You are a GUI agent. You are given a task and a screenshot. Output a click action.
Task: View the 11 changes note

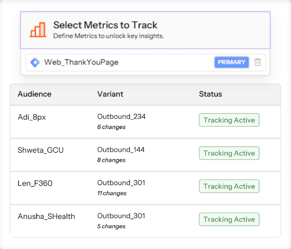(x=112, y=193)
